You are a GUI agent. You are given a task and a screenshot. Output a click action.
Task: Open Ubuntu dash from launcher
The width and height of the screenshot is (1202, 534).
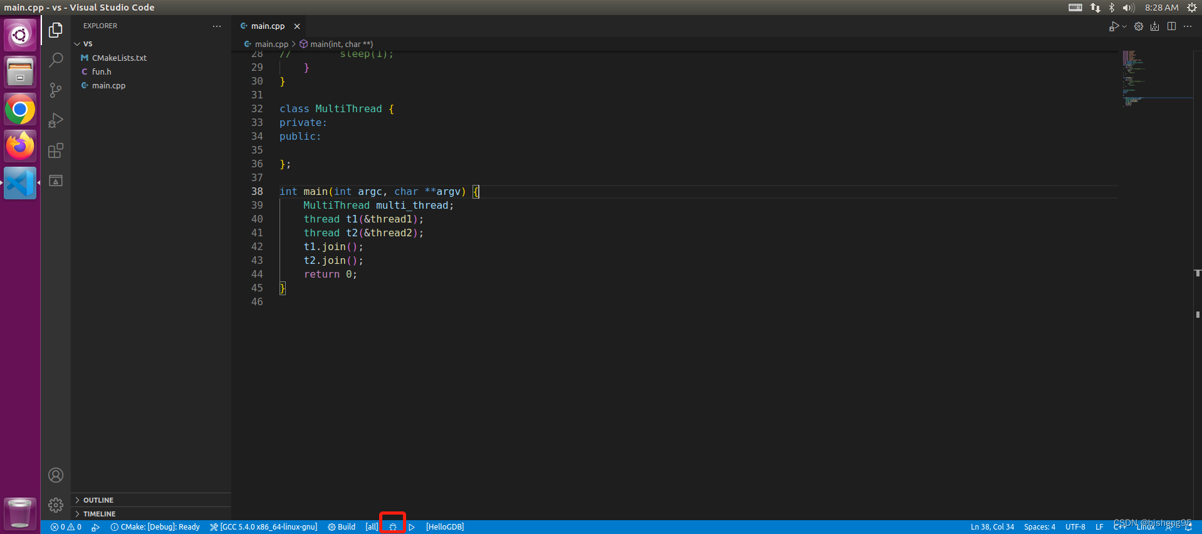pos(20,35)
